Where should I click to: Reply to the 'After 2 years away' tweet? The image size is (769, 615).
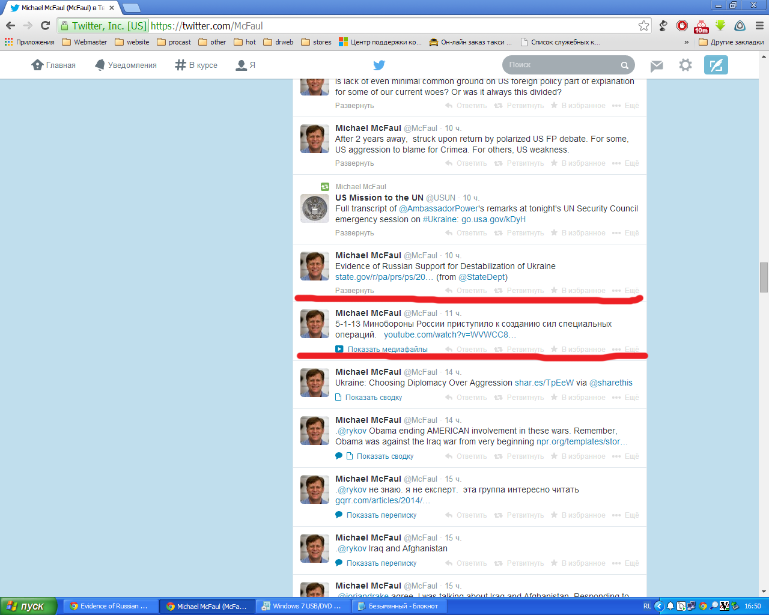[466, 163]
